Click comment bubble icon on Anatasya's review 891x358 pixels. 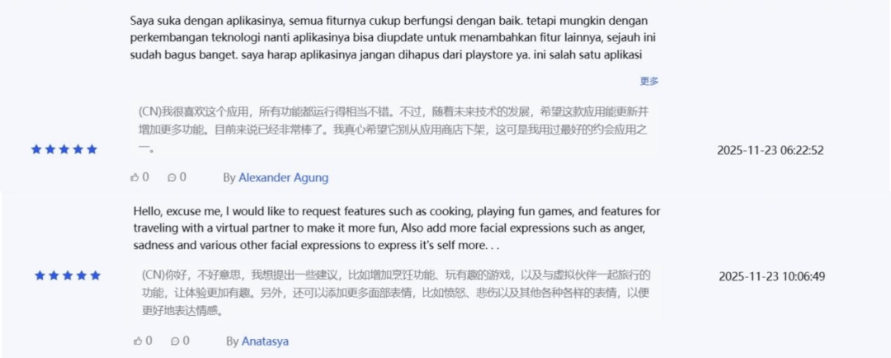tap(175, 341)
